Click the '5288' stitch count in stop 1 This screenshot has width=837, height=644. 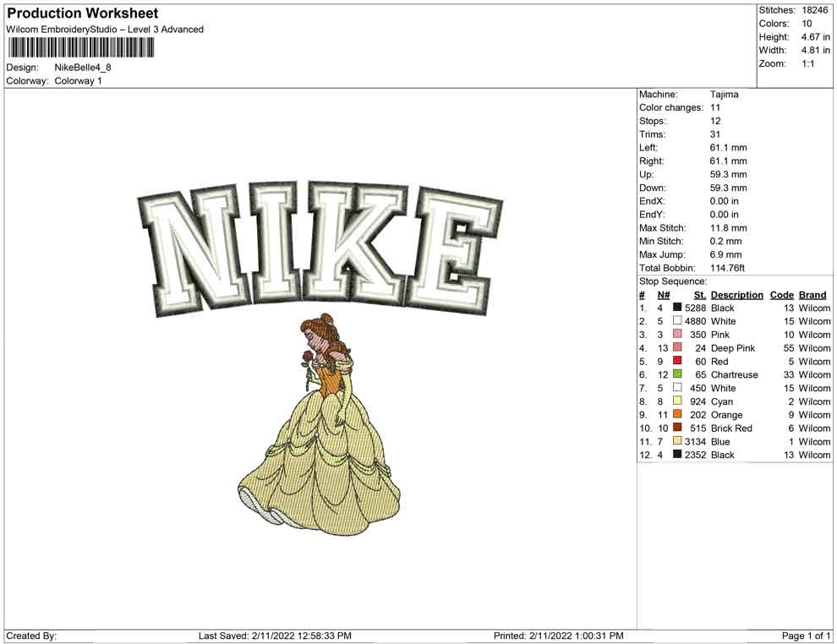click(696, 308)
